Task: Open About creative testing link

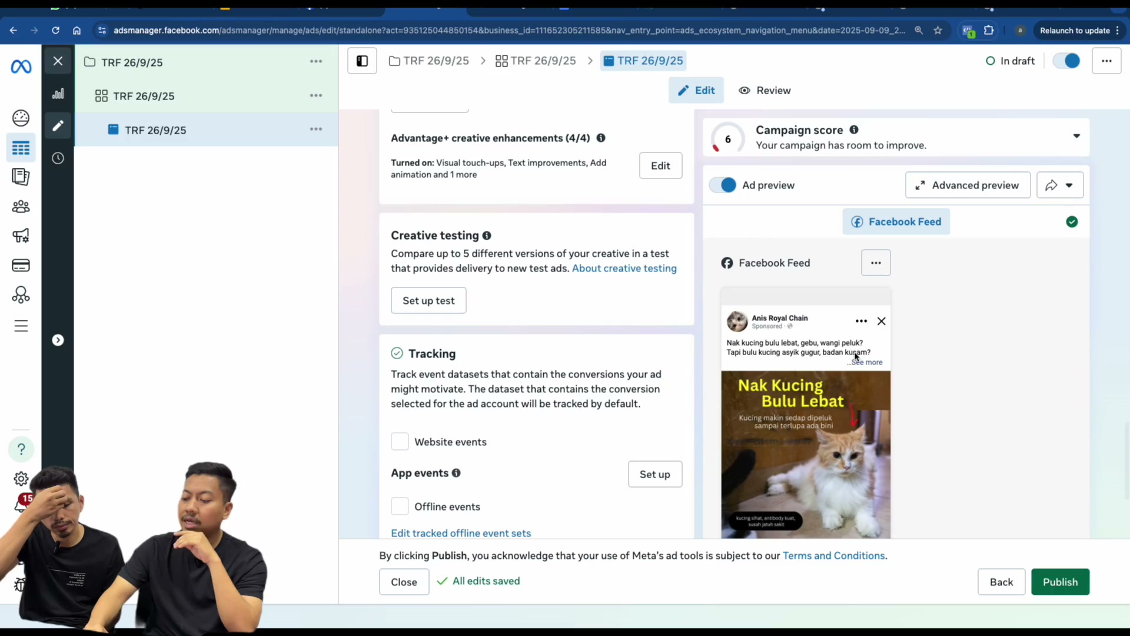Action: [x=624, y=268]
